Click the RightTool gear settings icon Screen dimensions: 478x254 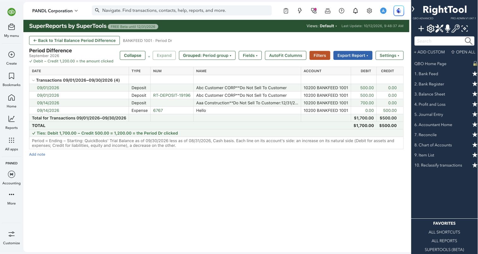[x=430, y=29]
